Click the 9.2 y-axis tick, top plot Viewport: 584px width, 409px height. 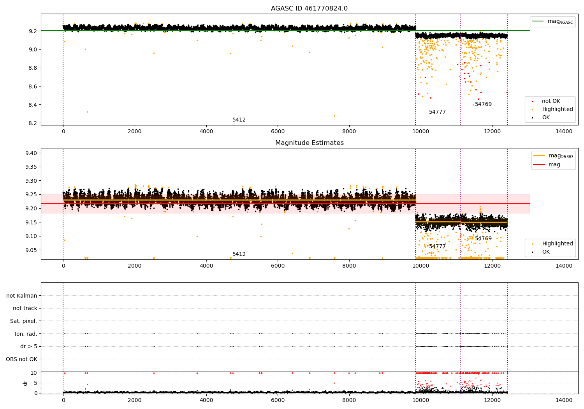[x=33, y=31]
